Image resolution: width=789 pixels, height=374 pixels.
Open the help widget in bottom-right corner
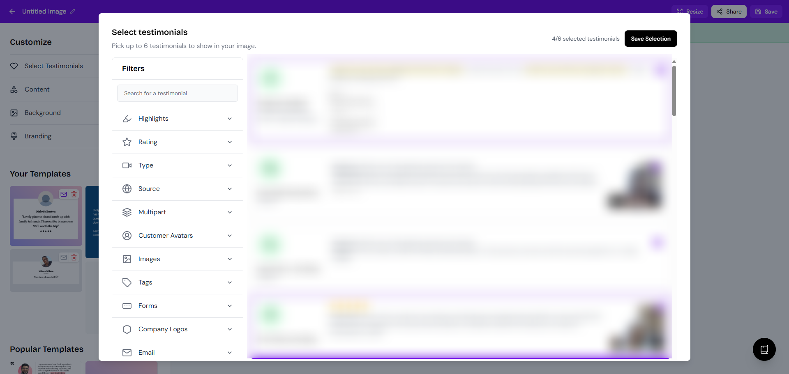click(x=764, y=349)
